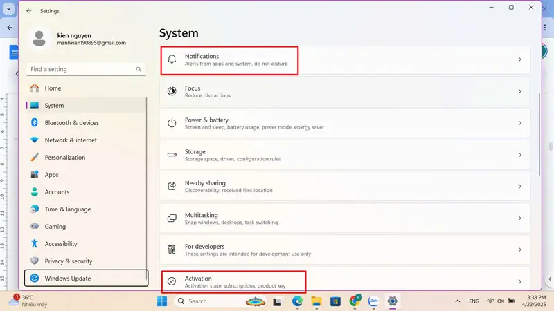This screenshot has width=554, height=311.
Task: Open the Windows Start menu
Action: (x=162, y=301)
